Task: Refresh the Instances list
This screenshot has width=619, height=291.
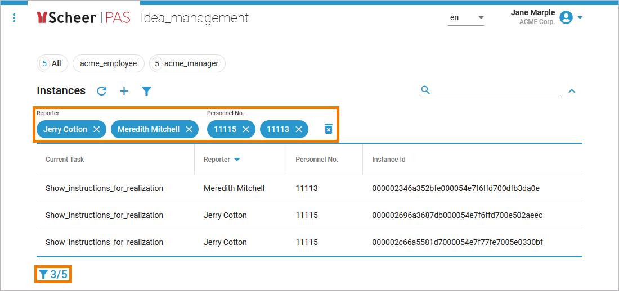Action: [x=102, y=91]
